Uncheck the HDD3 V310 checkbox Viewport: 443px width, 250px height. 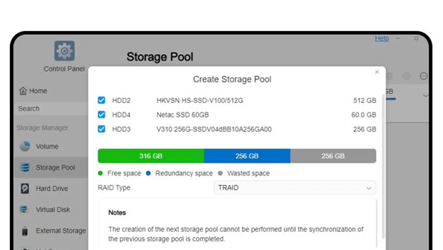101,129
